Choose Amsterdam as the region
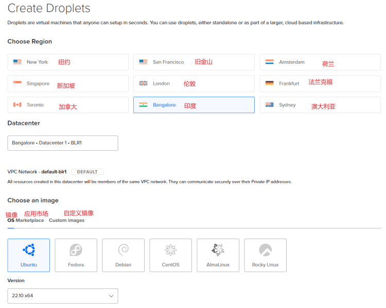The width and height of the screenshot is (386, 308). (x=320, y=62)
